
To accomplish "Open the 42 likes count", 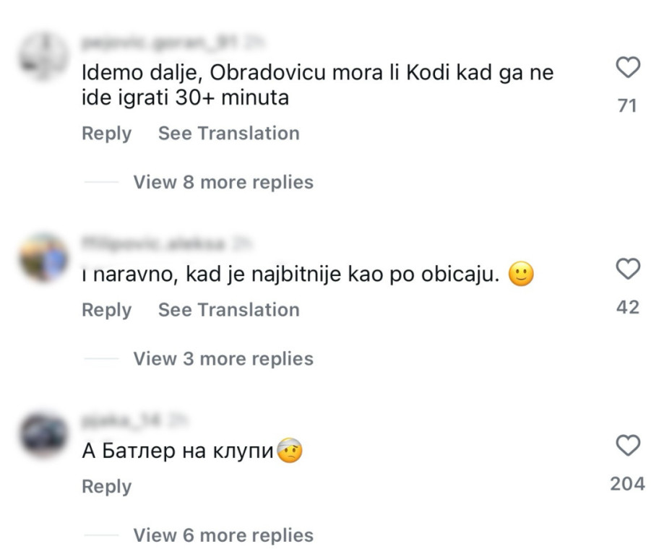I will click(x=627, y=308).
